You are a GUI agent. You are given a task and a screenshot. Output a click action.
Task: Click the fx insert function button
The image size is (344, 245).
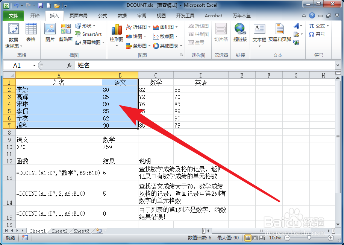pos(69,65)
